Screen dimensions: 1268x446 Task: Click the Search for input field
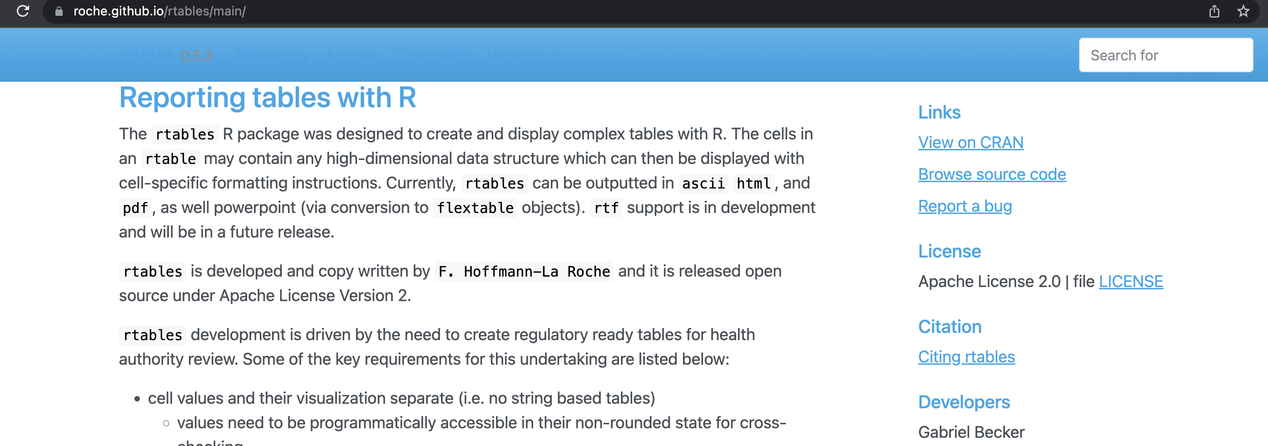[1166, 55]
